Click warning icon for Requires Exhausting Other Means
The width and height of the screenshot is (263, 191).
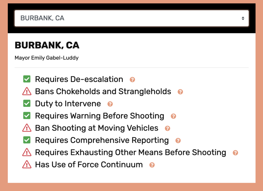(27, 152)
